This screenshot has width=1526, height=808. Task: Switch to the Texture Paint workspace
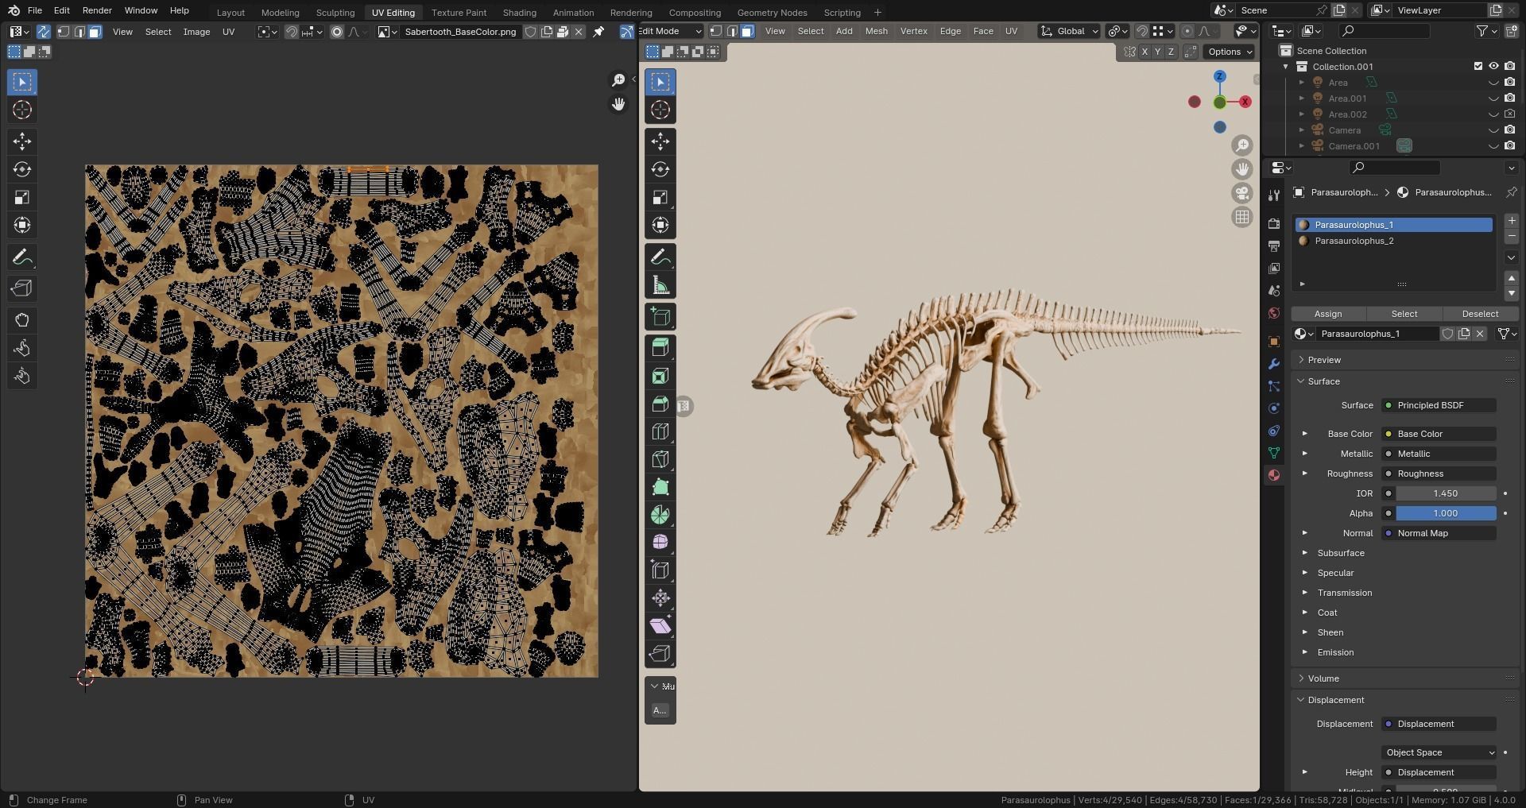click(x=459, y=12)
